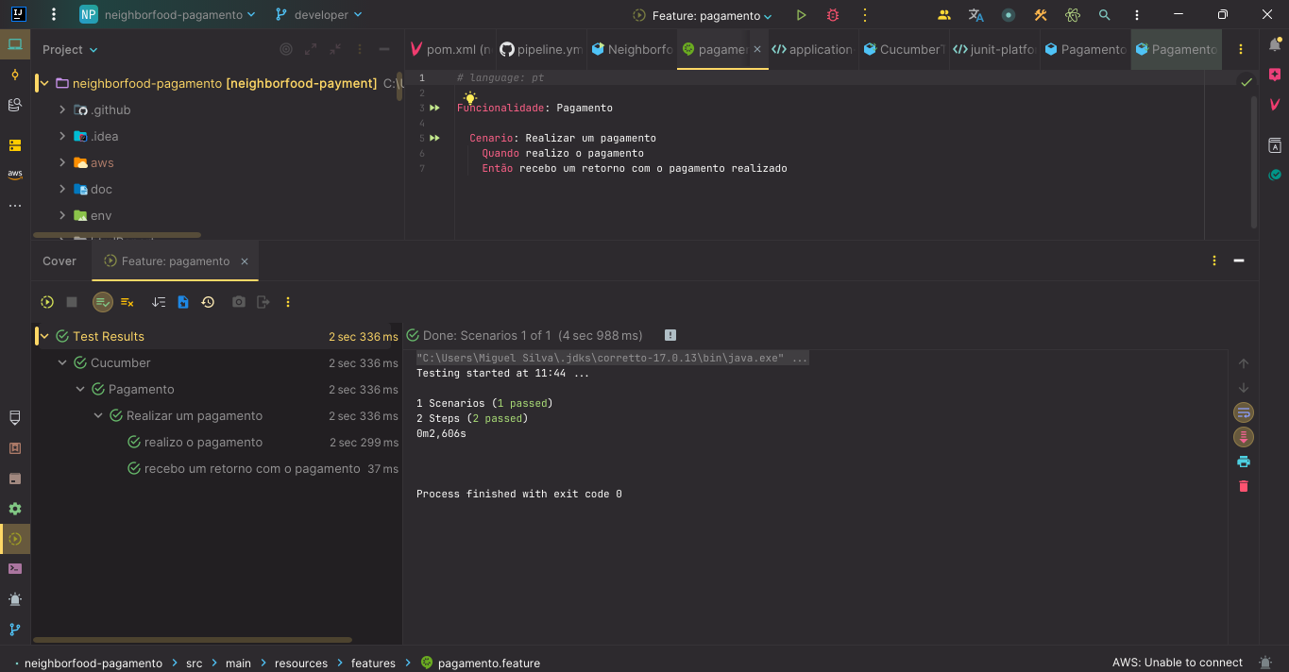The height and width of the screenshot is (672, 1289).
Task: Run feature gutter icon on line 3
Action: click(434, 108)
